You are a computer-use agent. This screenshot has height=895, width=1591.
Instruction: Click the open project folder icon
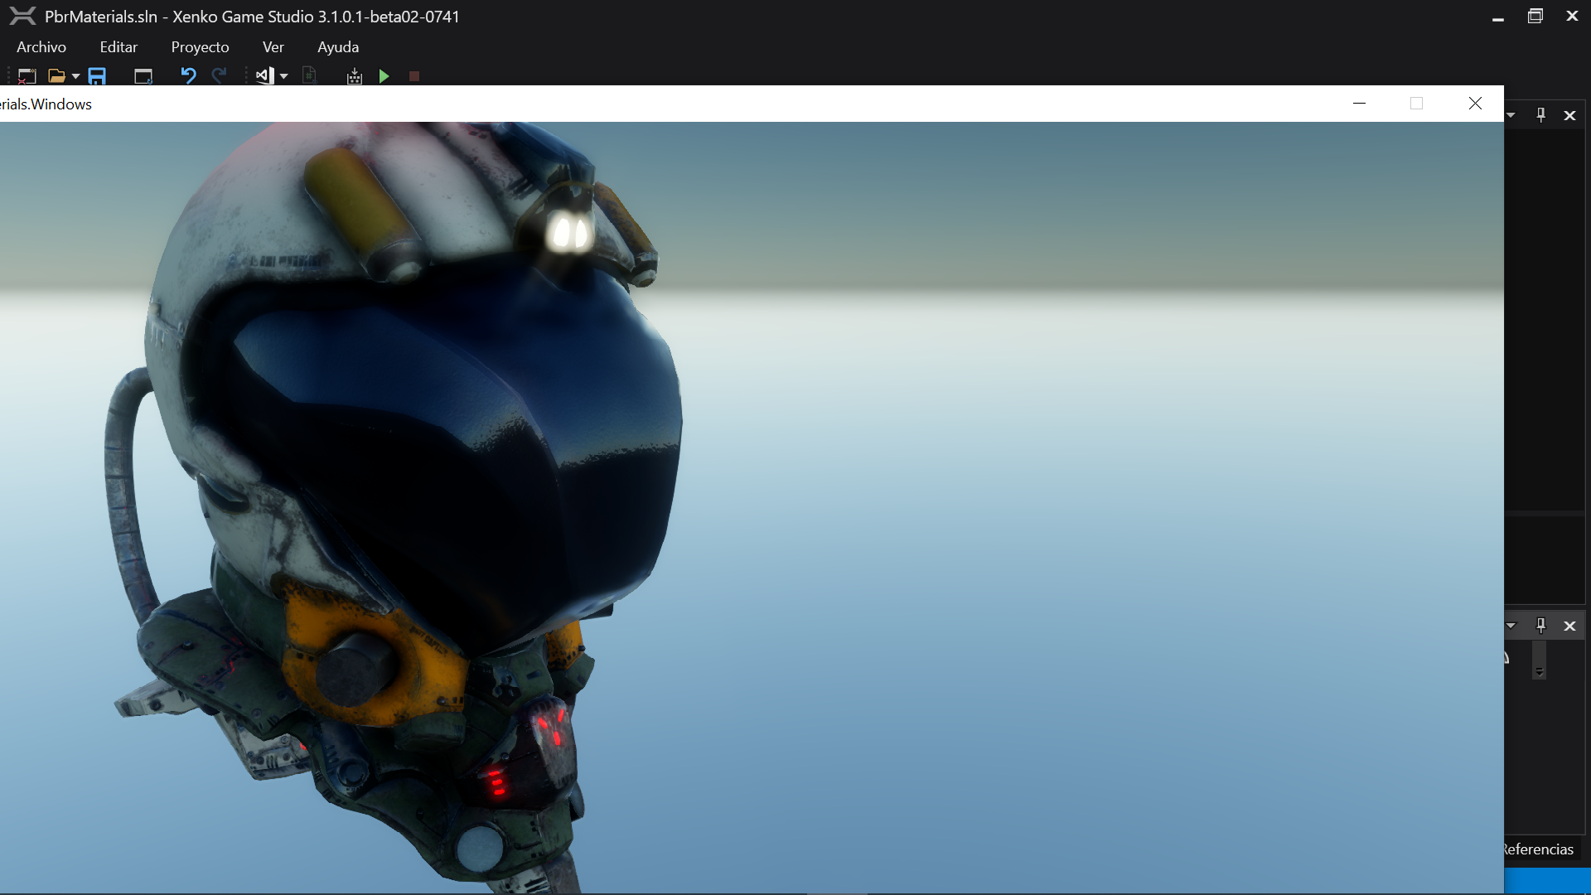(56, 76)
